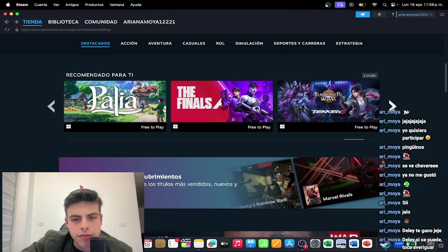
Task: Open the Notes app in the dock
Action: pos(198,244)
